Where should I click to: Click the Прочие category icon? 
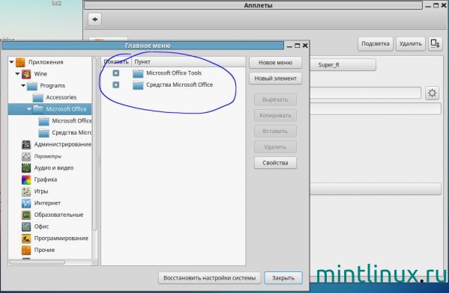point(26,250)
